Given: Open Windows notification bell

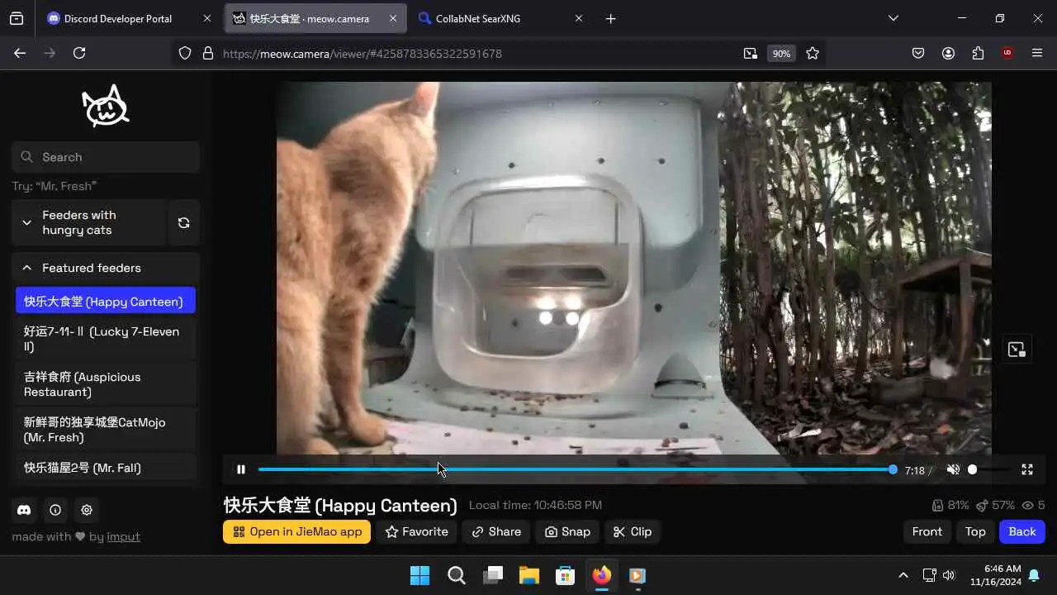Looking at the screenshot, I should [x=1035, y=575].
